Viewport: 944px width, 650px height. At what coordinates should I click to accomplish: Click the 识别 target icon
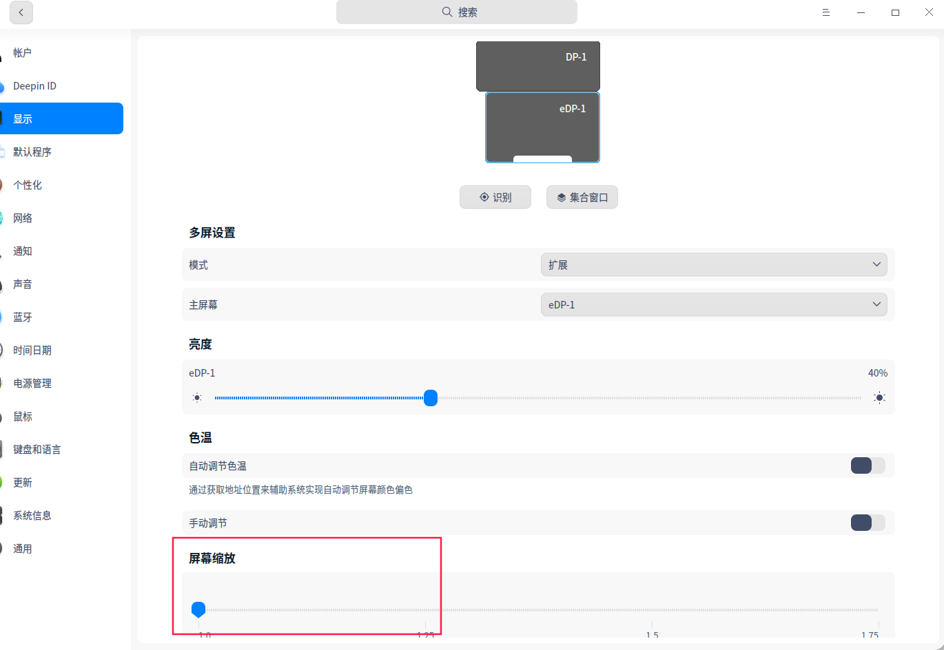coord(484,198)
